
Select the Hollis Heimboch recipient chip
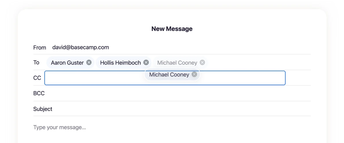pyautogui.click(x=124, y=62)
